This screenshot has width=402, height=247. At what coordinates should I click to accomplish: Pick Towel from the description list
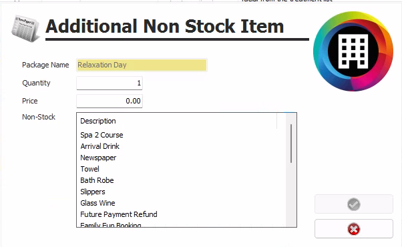point(89,169)
